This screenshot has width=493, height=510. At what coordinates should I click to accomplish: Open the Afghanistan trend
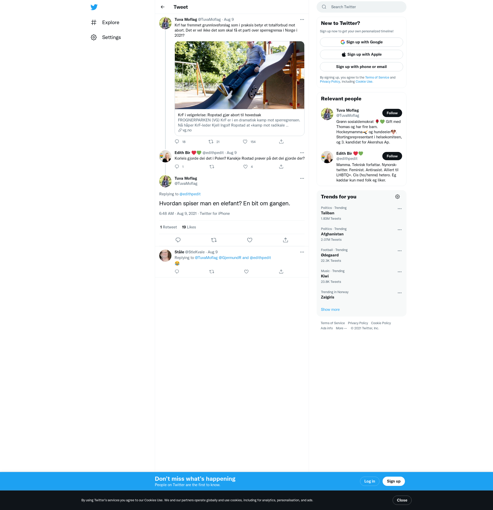361,234
